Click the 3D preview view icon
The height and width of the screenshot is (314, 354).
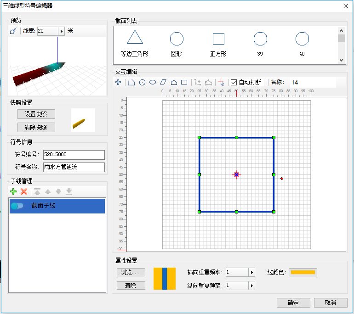13,31
